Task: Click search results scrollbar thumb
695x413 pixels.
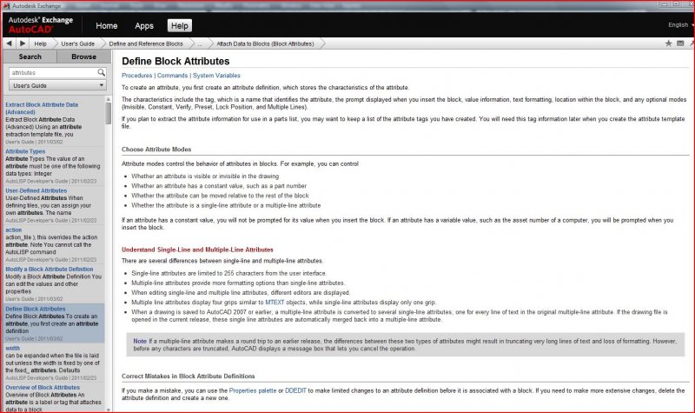Action: pyautogui.click(x=109, y=113)
